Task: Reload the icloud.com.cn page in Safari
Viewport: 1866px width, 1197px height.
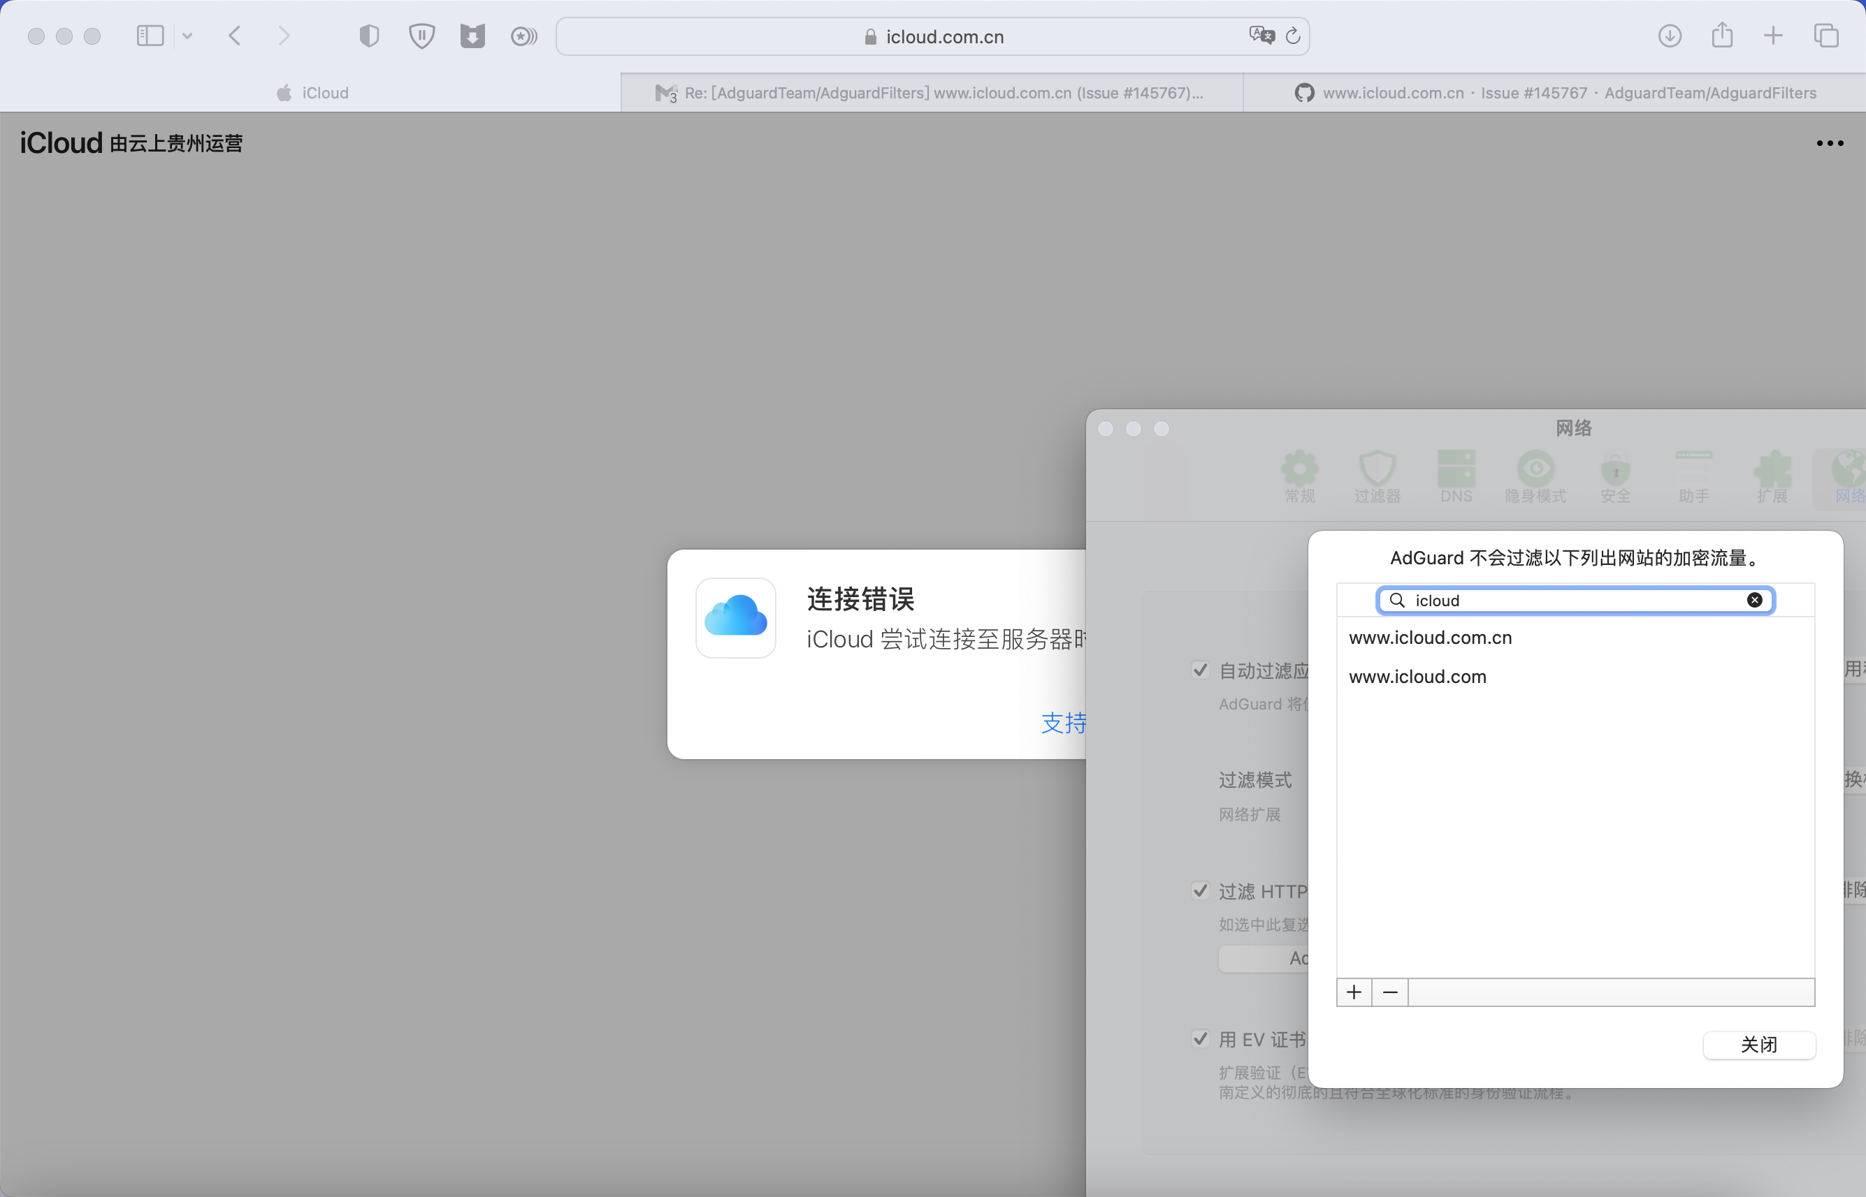Action: coord(1293,36)
